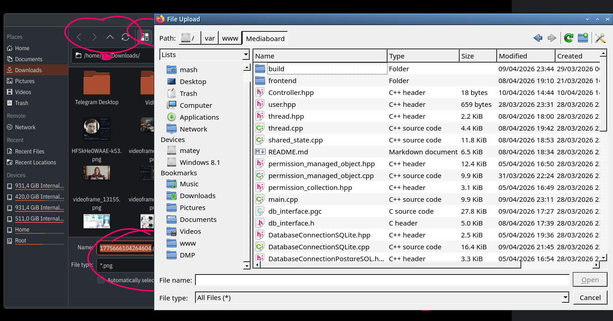Viewport: 613px width, 321px height.
Task: Click the file list vertical scrollbar down arrow
Action: coord(604,258)
